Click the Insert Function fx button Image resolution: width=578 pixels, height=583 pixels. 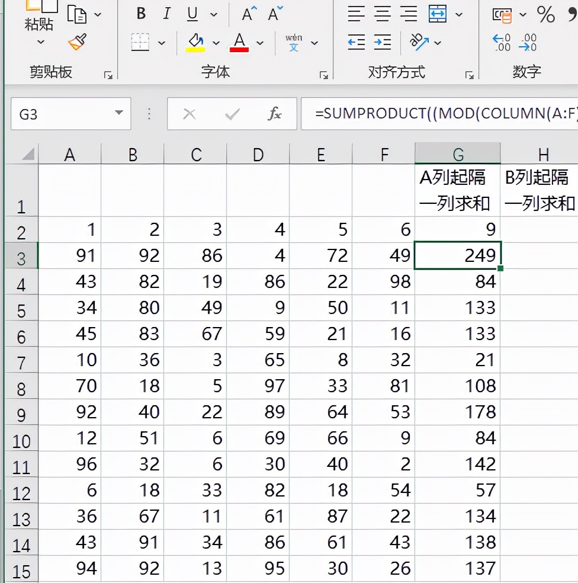click(x=275, y=114)
